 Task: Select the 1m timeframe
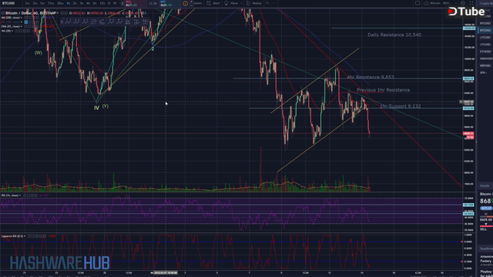coord(28,3)
